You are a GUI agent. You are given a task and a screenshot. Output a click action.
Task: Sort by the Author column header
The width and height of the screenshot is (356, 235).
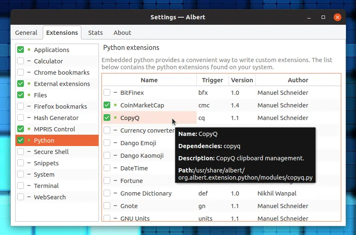point(298,80)
